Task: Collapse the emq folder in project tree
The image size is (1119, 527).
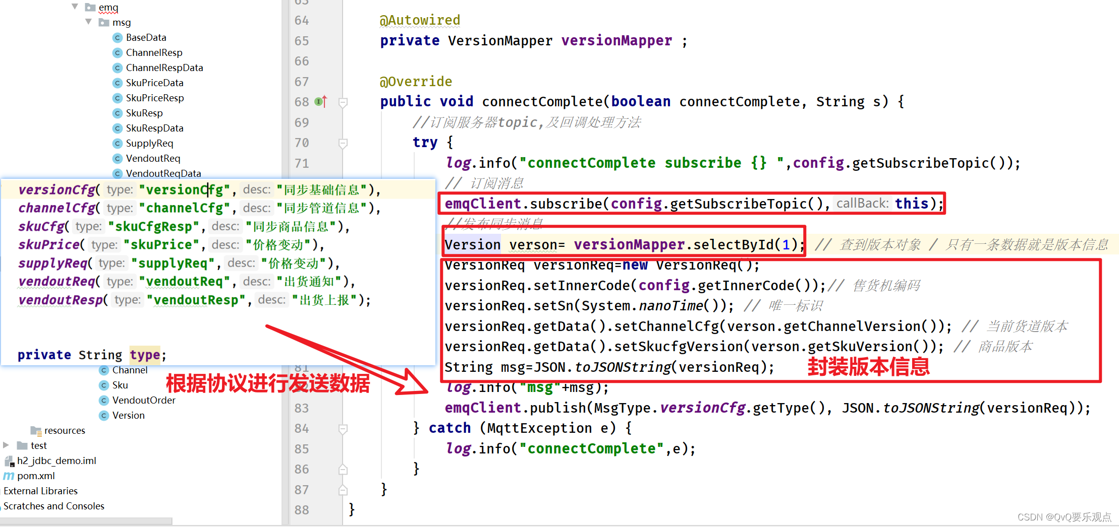Action: click(x=75, y=7)
